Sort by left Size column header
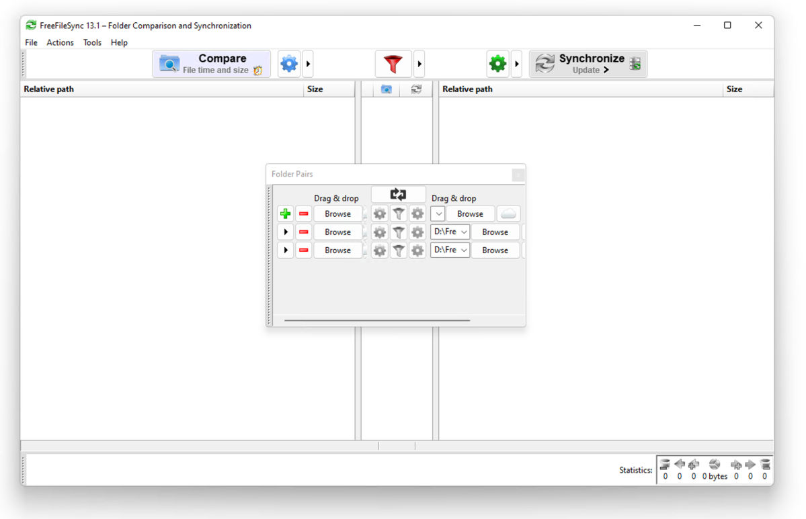806x519 pixels. [x=329, y=89]
